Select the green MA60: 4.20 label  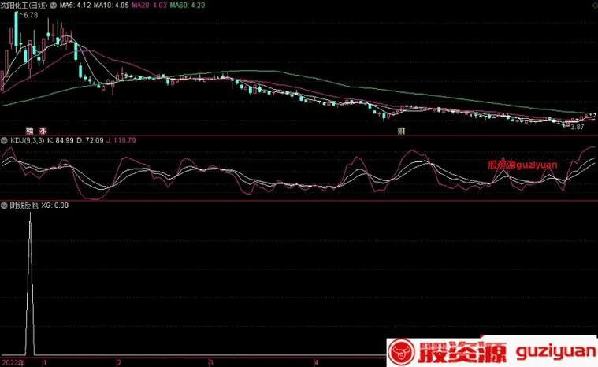(188, 6)
